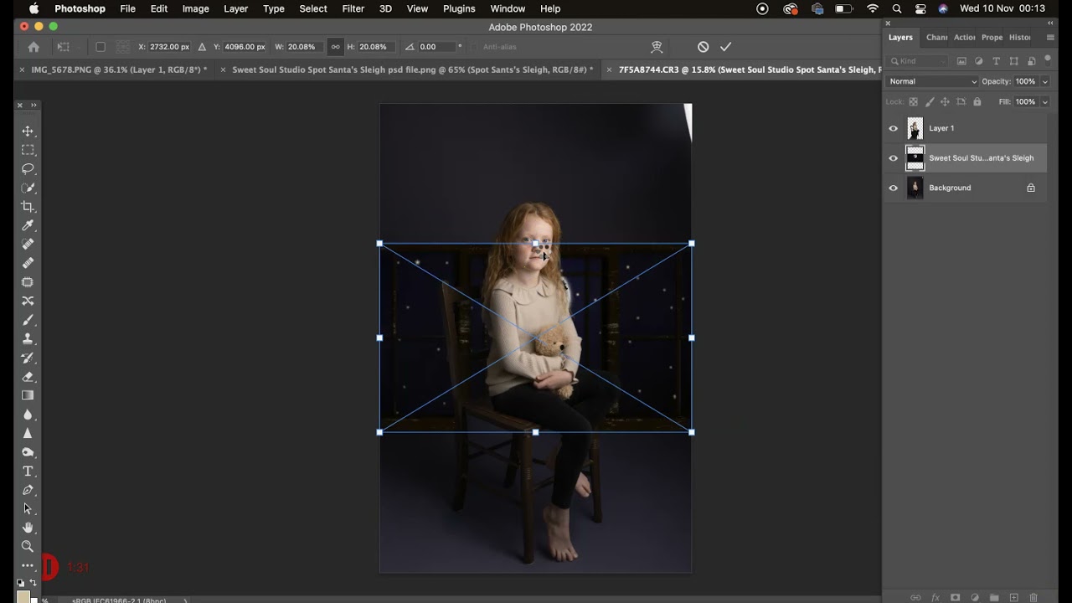Switch to the Channels panel tab

tap(936, 38)
